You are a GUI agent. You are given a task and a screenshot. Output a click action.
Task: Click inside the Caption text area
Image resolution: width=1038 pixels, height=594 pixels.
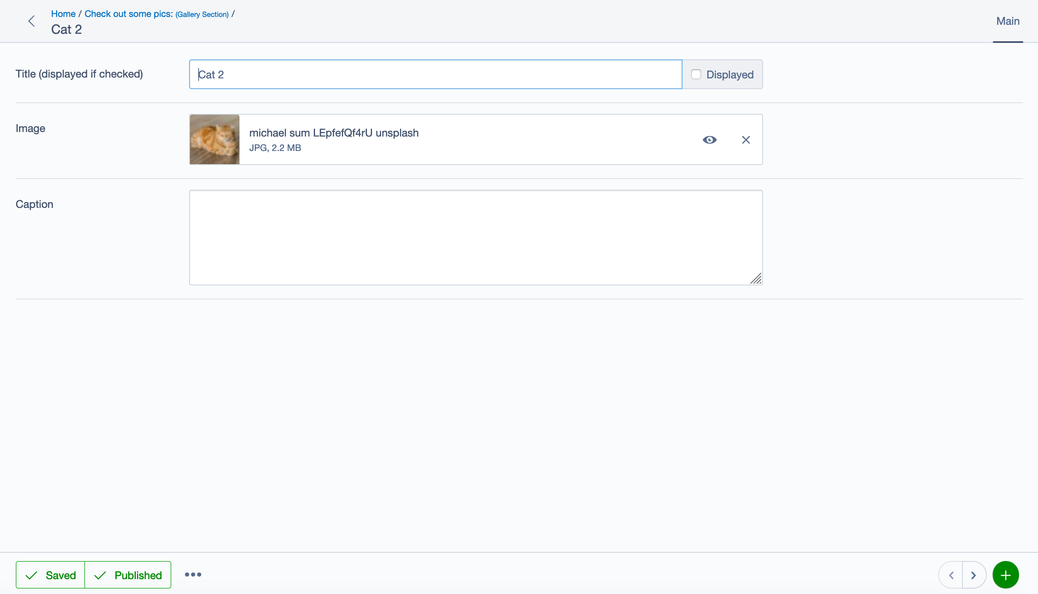tap(476, 237)
